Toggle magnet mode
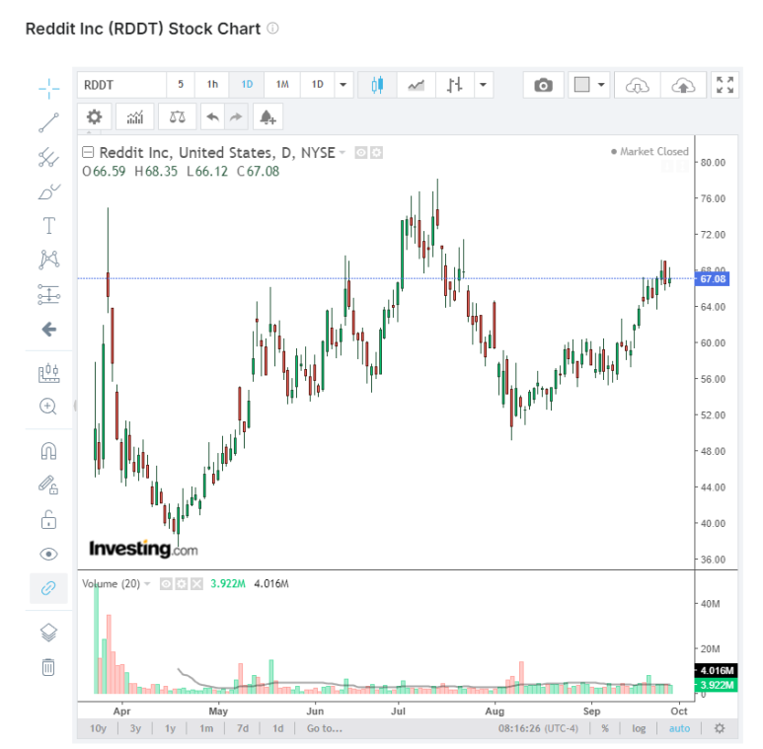Image resolution: width=763 pixels, height=749 pixels. tap(48, 451)
